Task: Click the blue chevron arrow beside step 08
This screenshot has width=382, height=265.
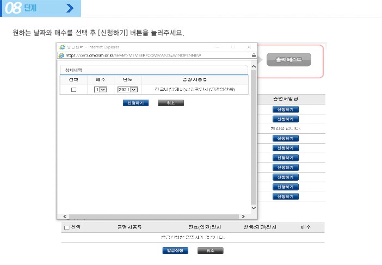Action: point(69,8)
